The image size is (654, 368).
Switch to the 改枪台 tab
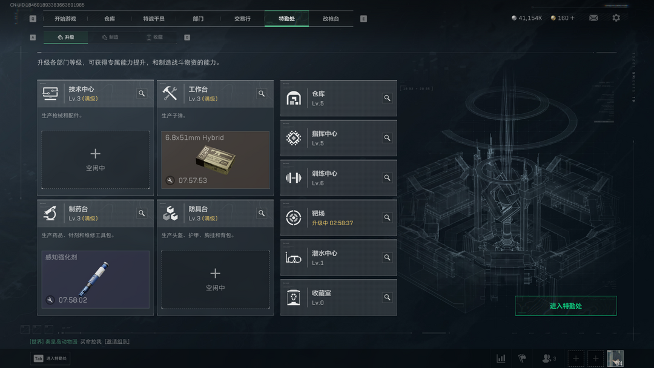[331, 19]
